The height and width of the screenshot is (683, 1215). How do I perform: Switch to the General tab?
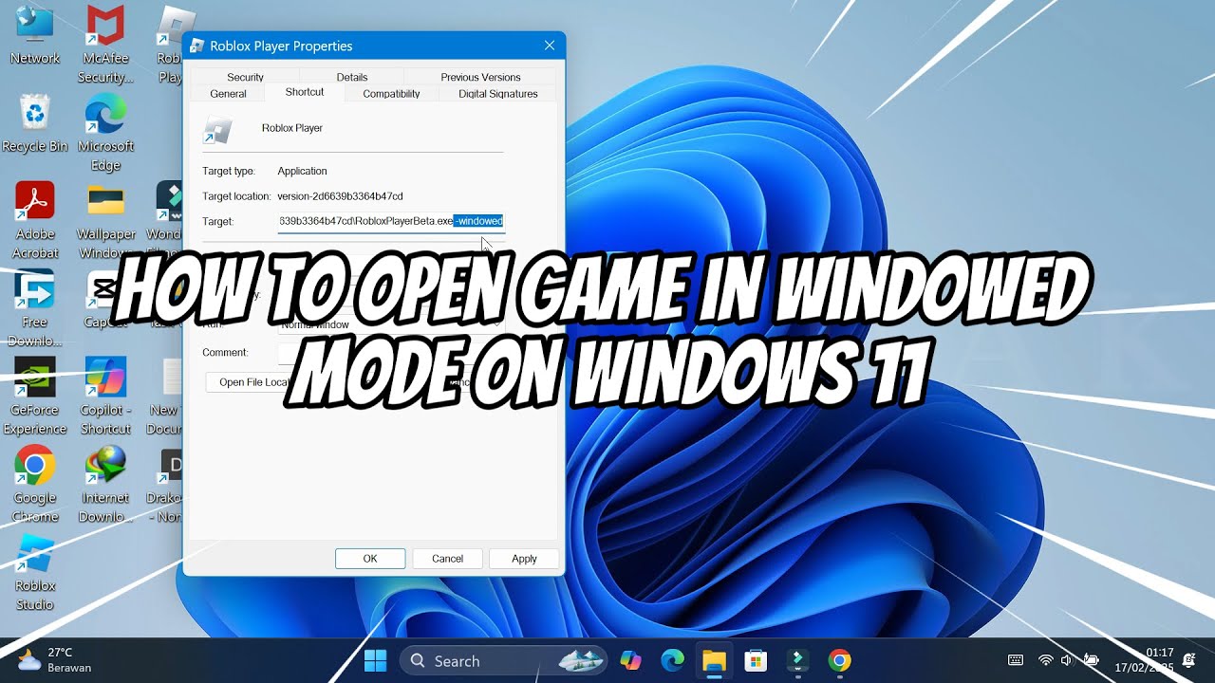tap(228, 94)
